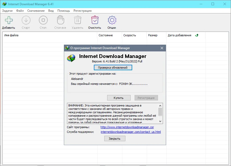Open the internetdownloadmanager.com website link
This screenshot has height=166, width=231.
[x=127, y=127]
